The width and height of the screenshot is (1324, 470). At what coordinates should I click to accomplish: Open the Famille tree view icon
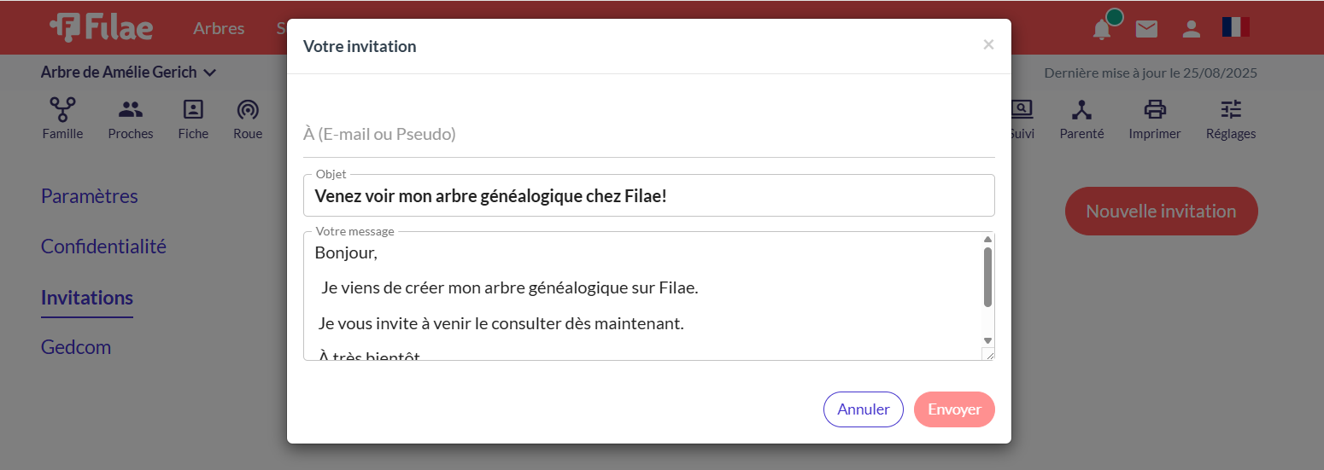click(x=62, y=119)
